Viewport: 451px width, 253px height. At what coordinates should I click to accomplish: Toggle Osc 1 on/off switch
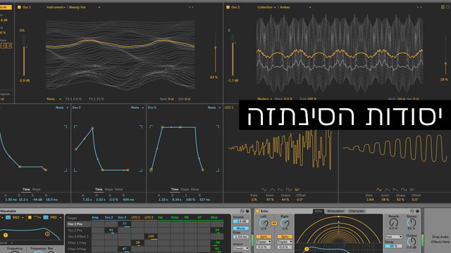coord(19,7)
